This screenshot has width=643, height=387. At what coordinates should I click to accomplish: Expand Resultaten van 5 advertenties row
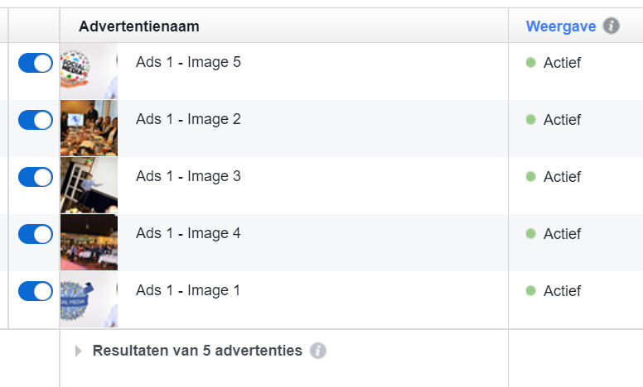79,351
